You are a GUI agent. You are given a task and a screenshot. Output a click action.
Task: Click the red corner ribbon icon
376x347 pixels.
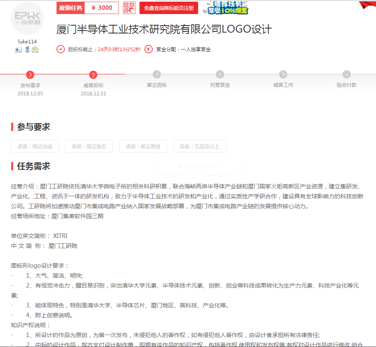point(368,5)
